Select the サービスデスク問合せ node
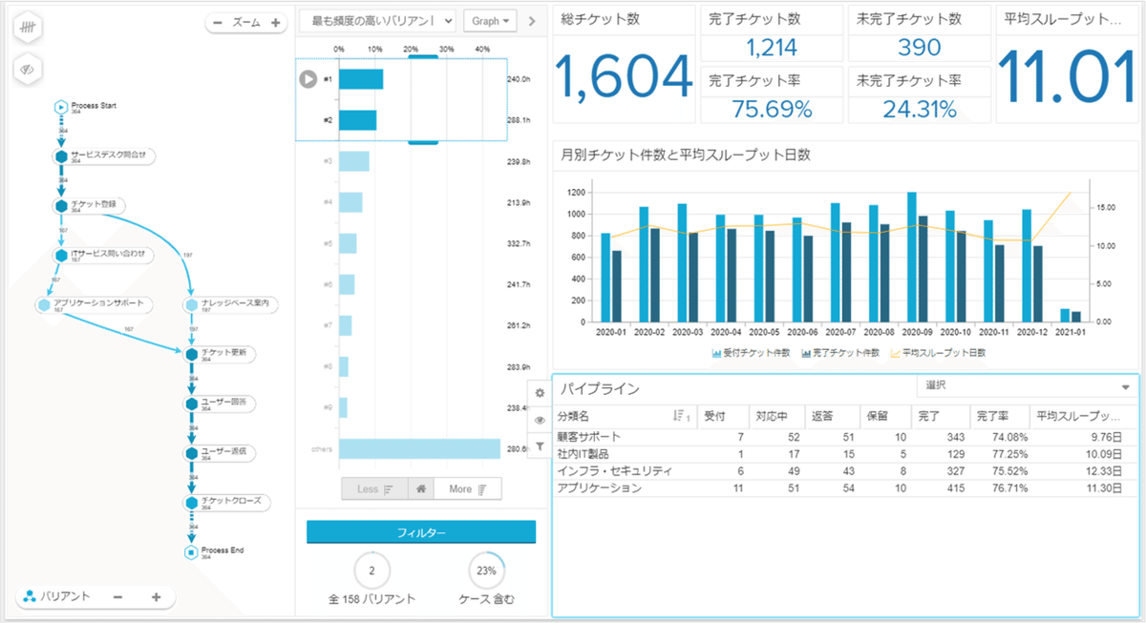This screenshot has height=623, width=1146. tap(104, 156)
